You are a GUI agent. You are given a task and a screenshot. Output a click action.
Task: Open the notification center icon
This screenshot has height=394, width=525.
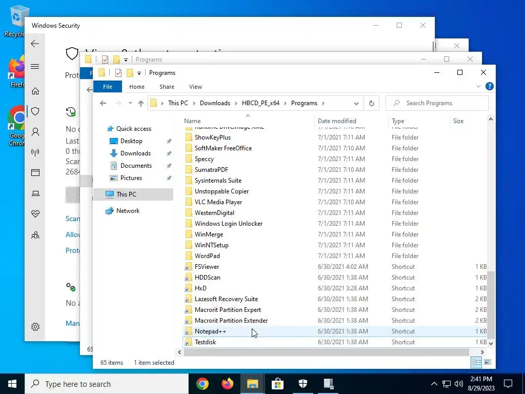point(508,384)
